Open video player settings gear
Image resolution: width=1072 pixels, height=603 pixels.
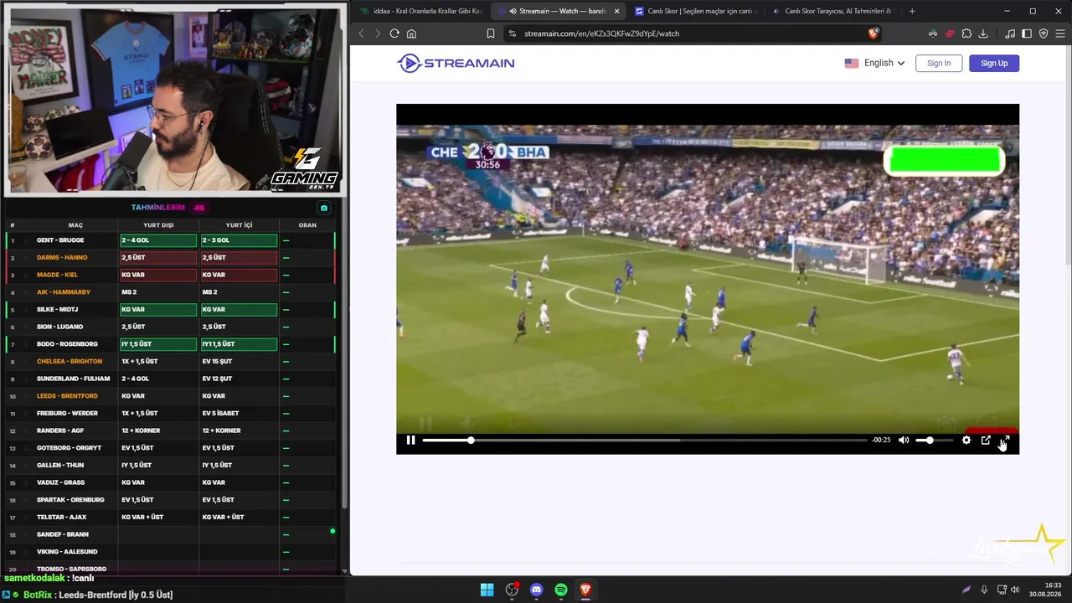pyautogui.click(x=966, y=440)
